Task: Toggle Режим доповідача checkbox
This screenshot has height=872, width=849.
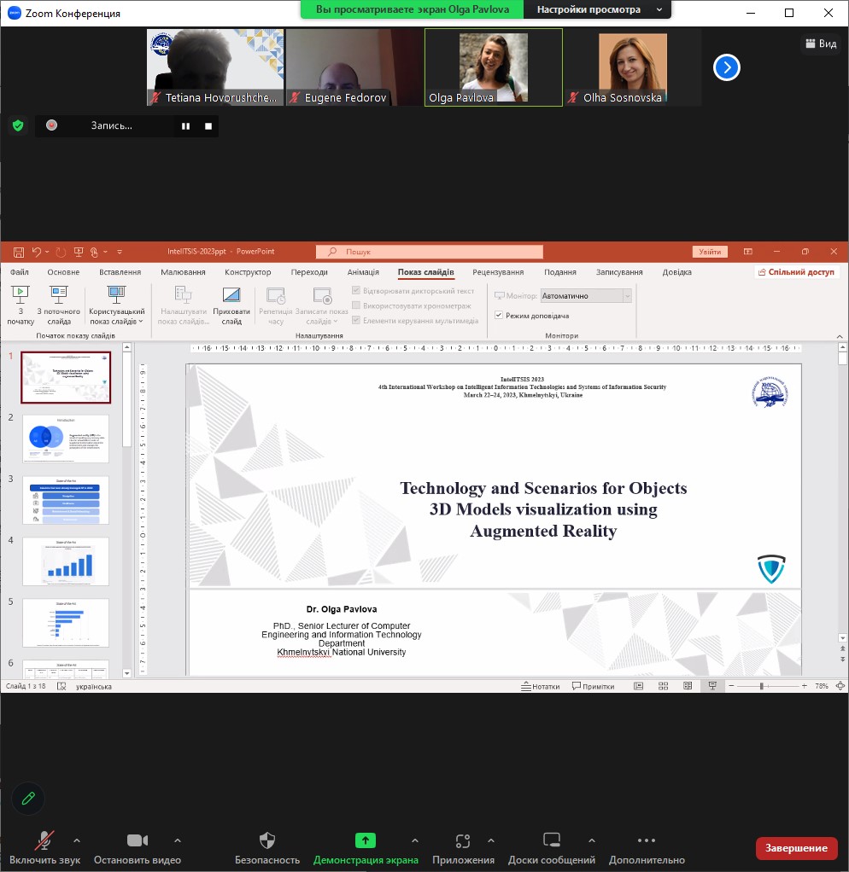Action: point(500,316)
